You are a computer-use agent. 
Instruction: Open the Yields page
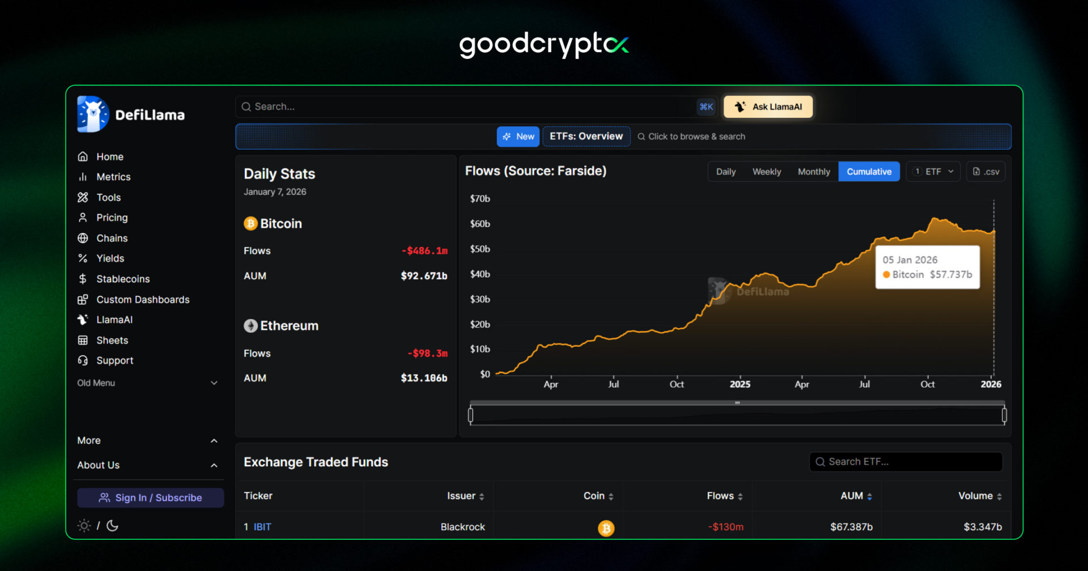pos(109,258)
